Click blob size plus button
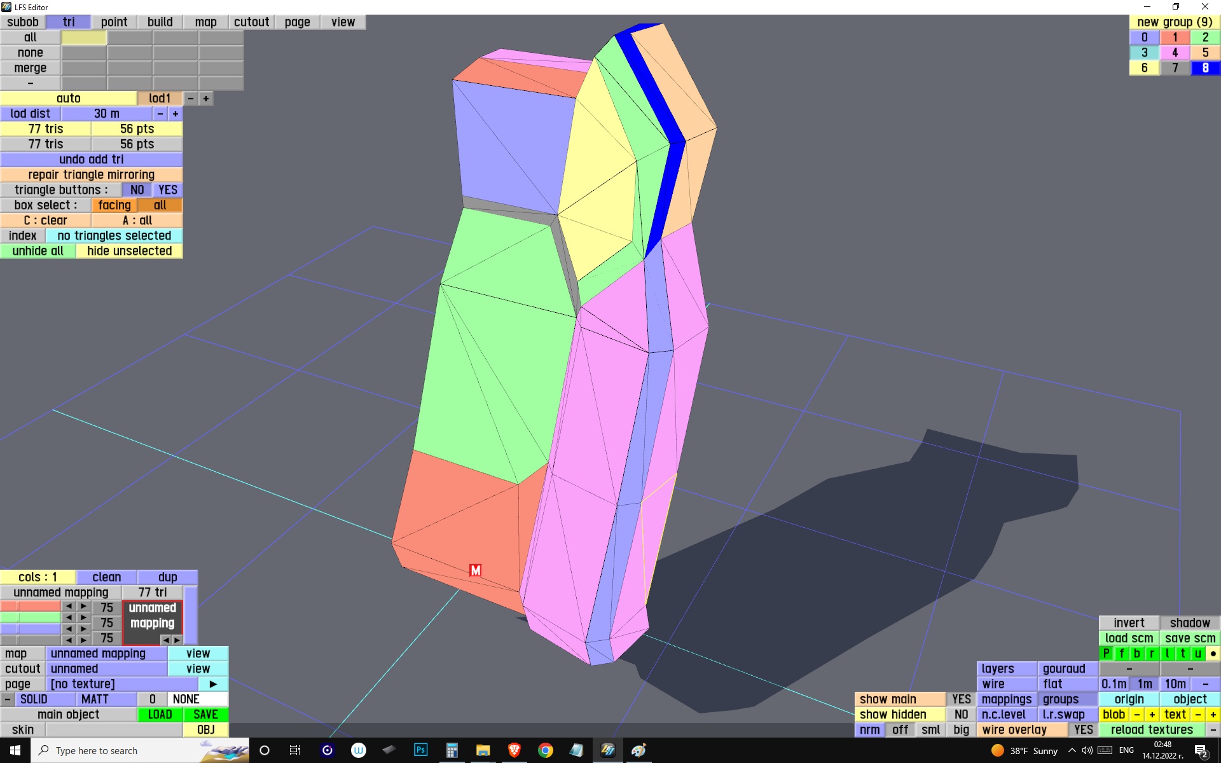Image resolution: width=1221 pixels, height=763 pixels. 1152,714
